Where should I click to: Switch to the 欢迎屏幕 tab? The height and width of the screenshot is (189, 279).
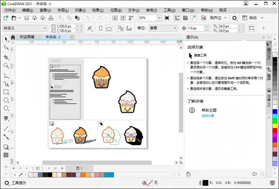(x=27, y=37)
